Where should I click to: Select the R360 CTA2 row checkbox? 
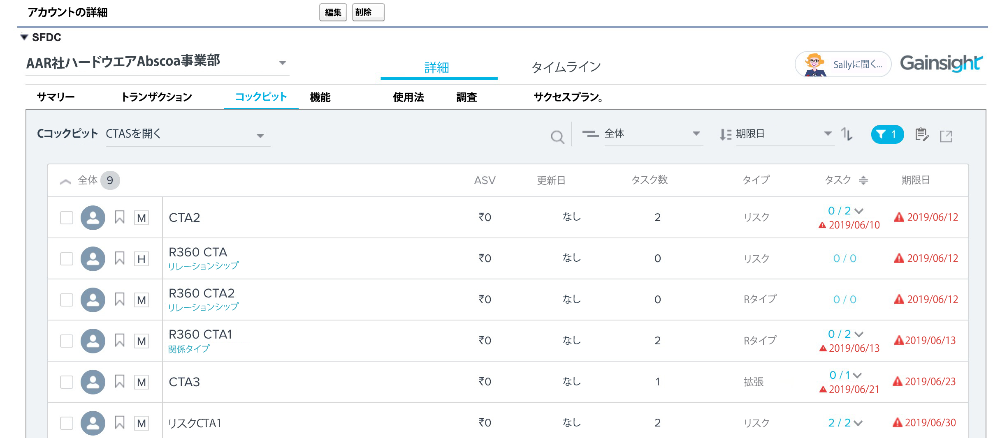coord(67,300)
